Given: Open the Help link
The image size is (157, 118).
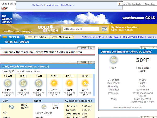Looking at the screenshot, I should 110,37.
